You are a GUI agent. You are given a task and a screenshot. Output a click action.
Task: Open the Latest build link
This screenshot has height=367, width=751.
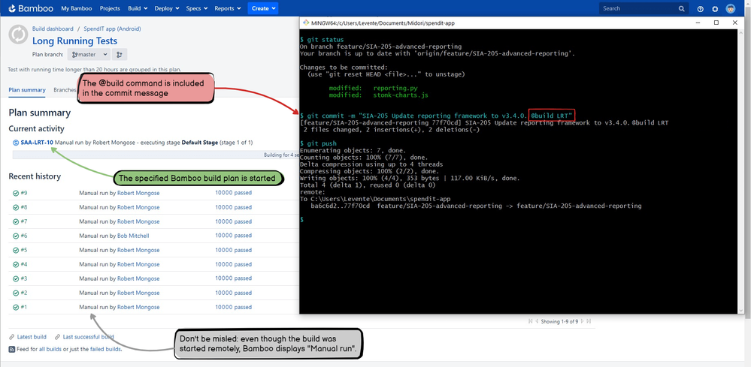32,337
